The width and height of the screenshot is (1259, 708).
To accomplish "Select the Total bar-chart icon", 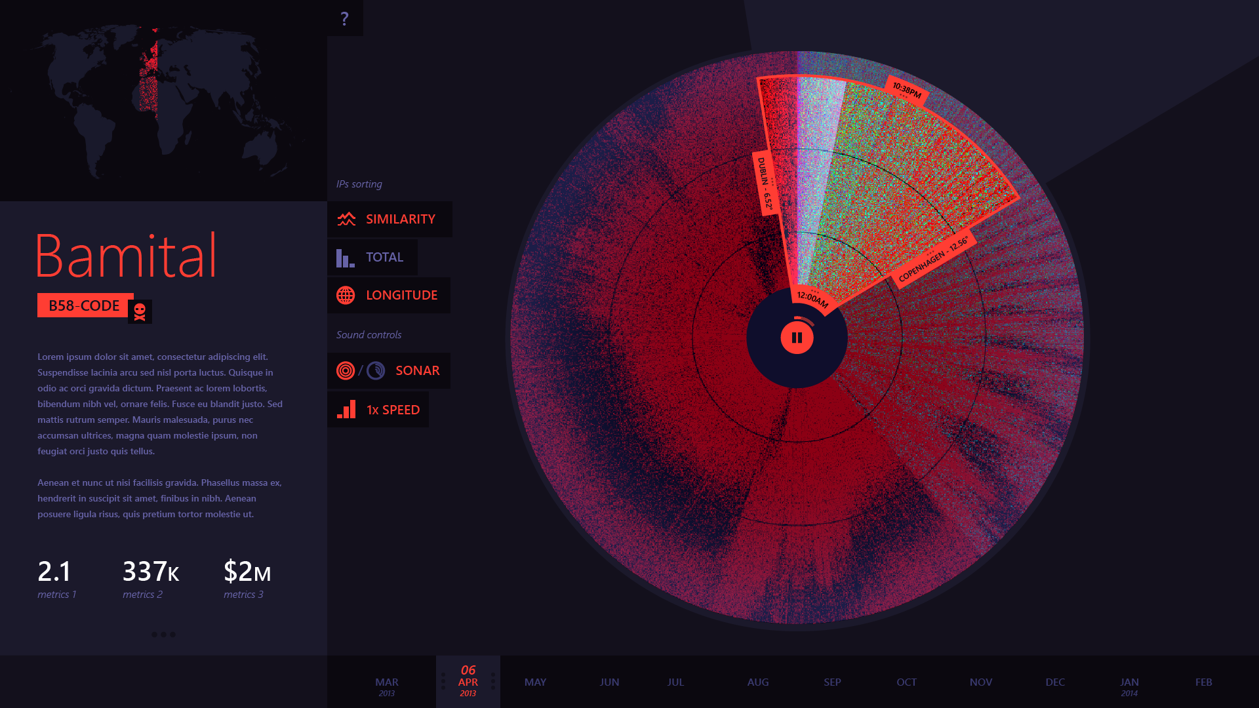I will pos(345,258).
